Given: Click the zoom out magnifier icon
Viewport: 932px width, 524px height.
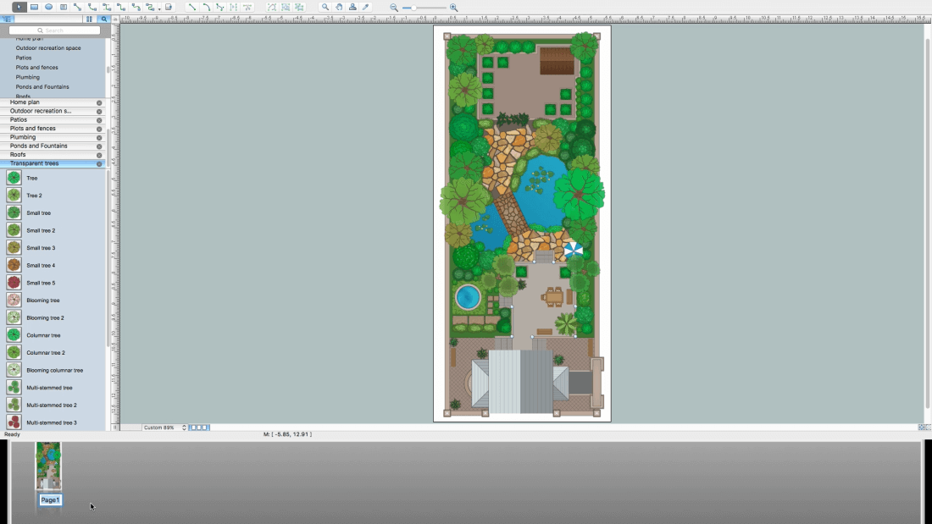Looking at the screenshot, I should coord(394,8).
